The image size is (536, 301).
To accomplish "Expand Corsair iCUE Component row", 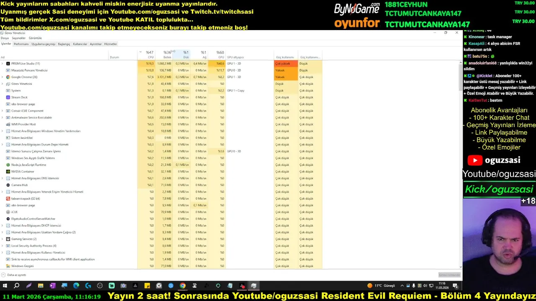I will point(3,111).
